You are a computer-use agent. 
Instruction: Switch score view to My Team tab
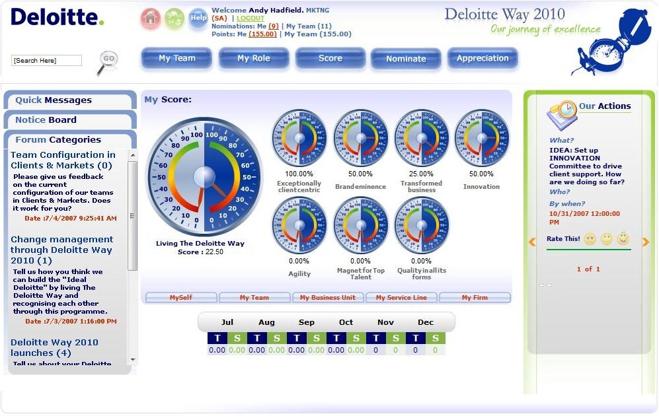point(254,298)
